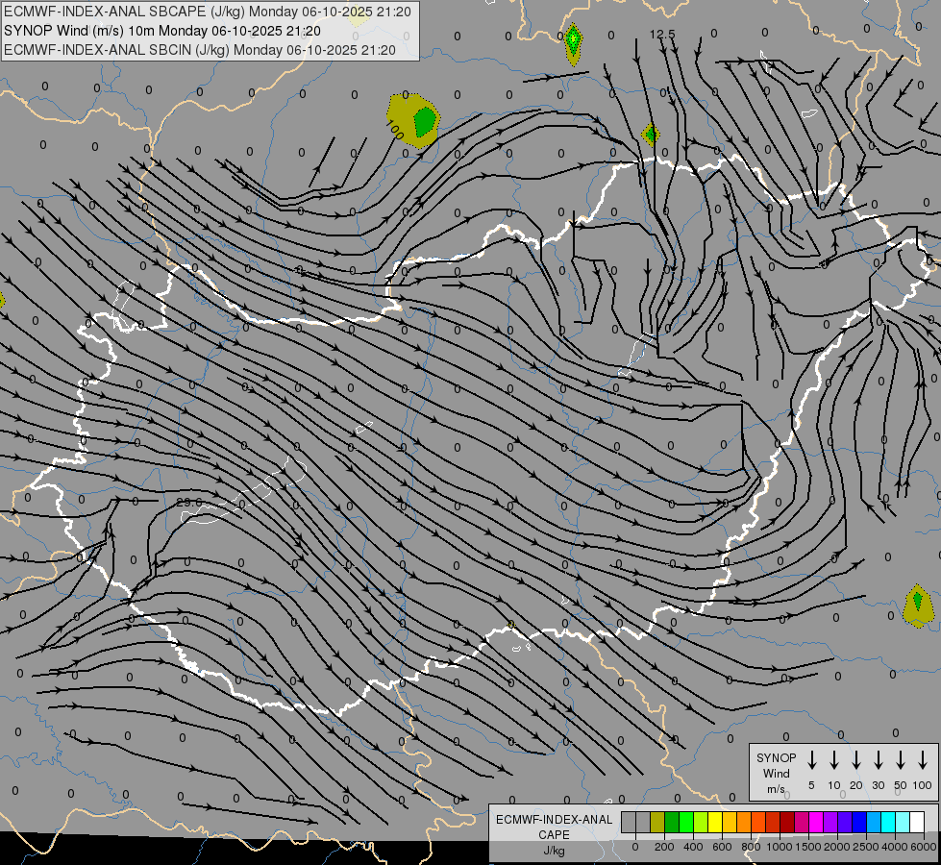
Task: Click the '400' tick label on color scale
Action: tap(693, 847)
